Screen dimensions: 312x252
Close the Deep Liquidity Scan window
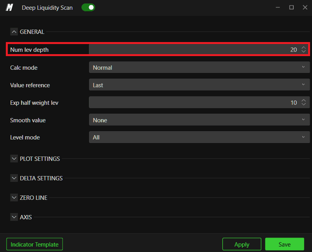pos(305,7)
